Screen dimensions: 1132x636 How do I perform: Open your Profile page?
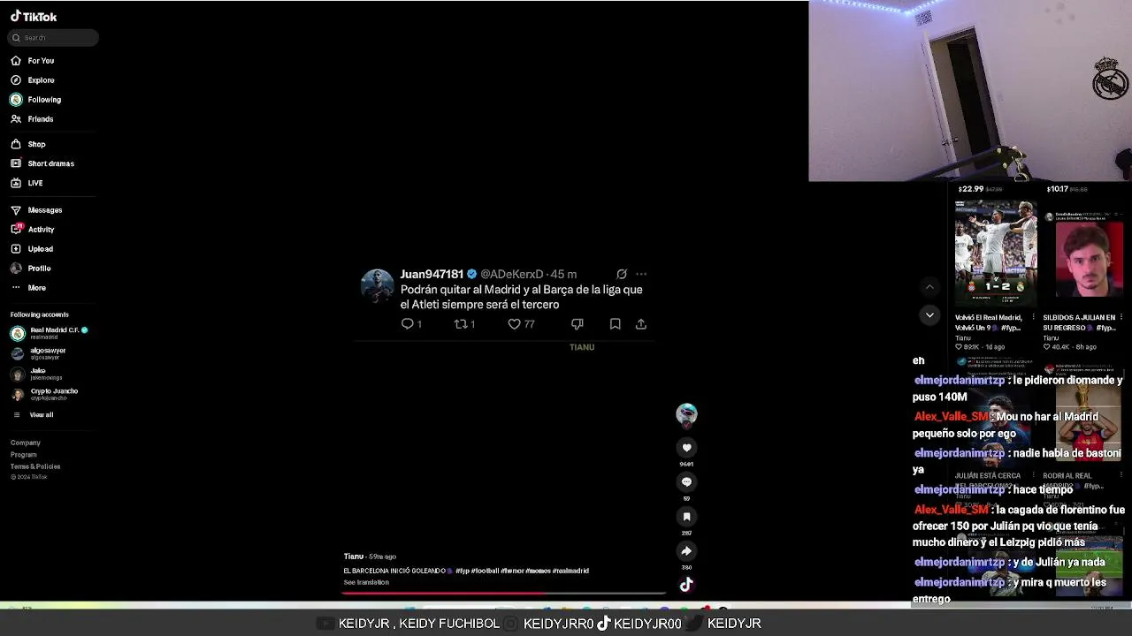(31, 269)
